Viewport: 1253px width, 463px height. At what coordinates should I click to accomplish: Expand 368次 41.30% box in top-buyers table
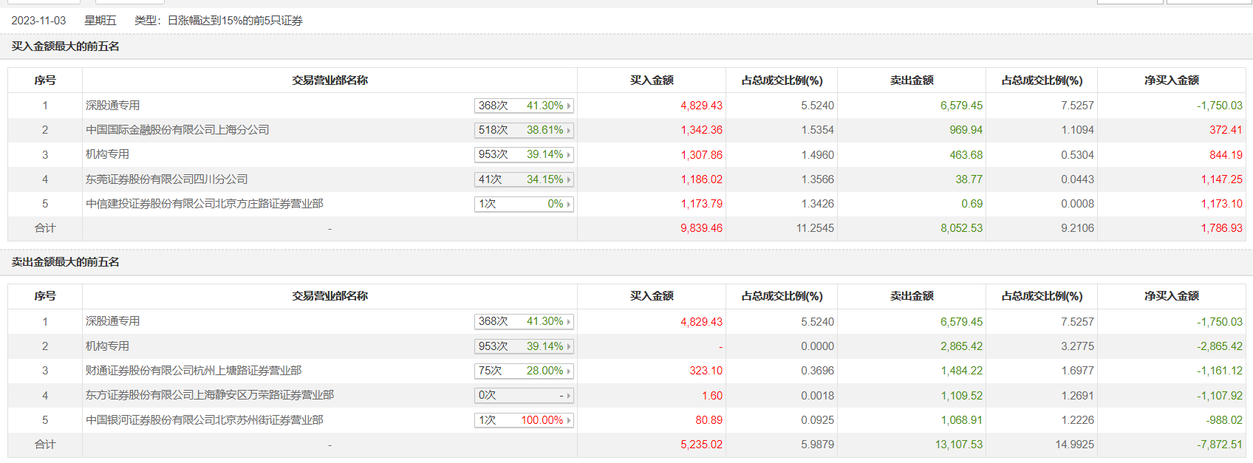click(x=524, y=106)
